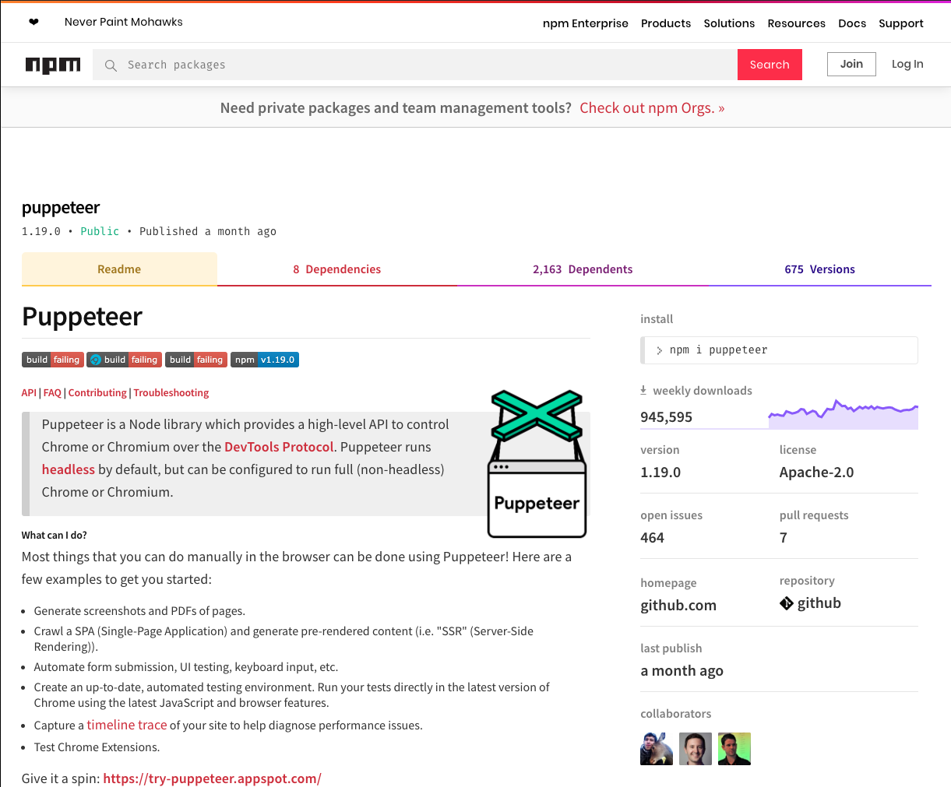951x787 pixels.
Task: Click the last publish a month ago value
Action: point(682,671)
